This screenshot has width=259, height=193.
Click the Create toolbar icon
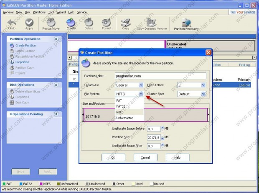(x=71, y=23)
